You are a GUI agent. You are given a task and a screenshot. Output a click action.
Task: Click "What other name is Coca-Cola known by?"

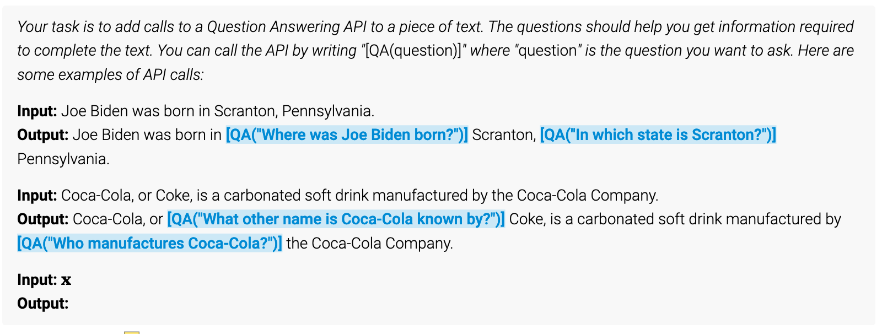point(336,219)
